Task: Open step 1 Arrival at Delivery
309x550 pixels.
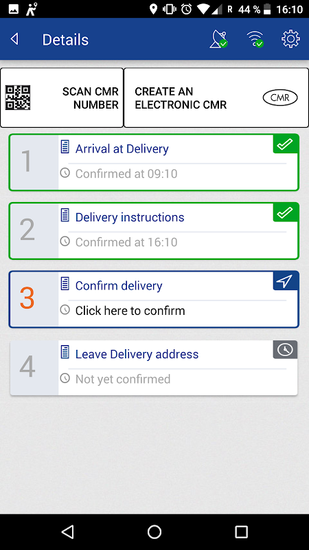Action: pyautogui.click(x=154, y=162)
